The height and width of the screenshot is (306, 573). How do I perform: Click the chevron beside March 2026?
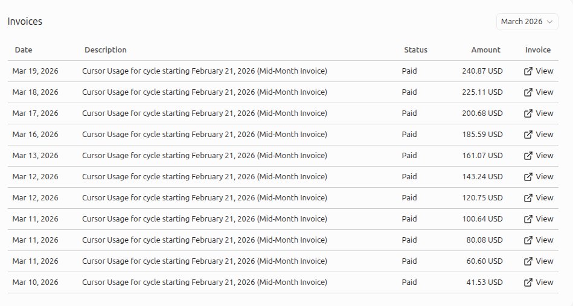549,22
